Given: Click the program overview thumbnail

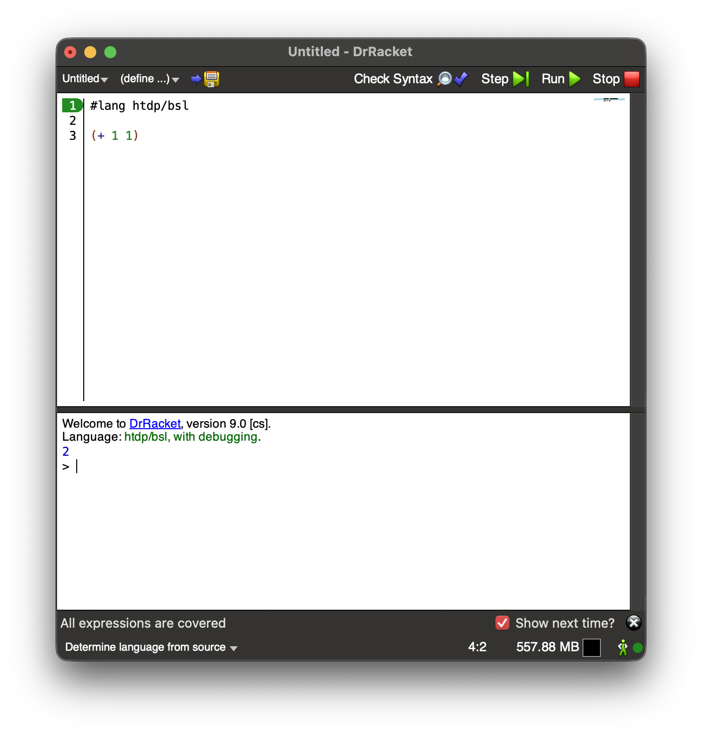Looking at the screenshot, I should click(609, 100).
